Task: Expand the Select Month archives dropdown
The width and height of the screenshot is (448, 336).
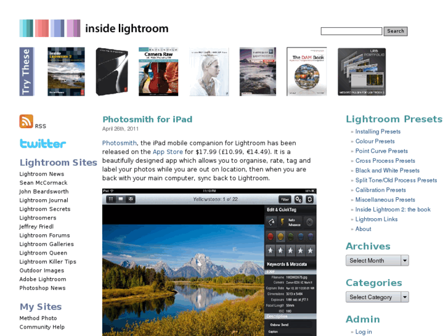Action: (377, 261)
